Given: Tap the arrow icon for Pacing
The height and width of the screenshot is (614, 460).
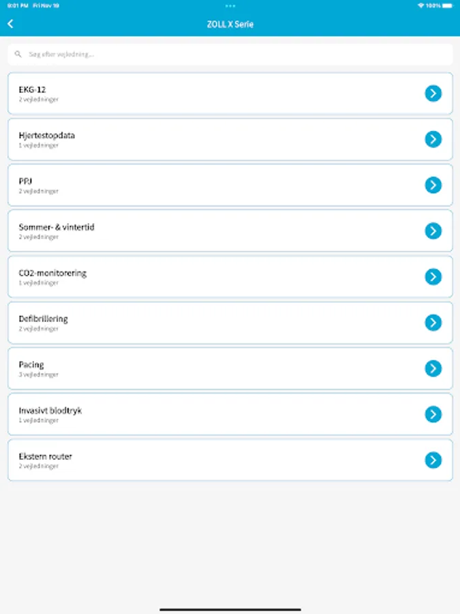Looking at the screenshot, I should pos(433,368).
